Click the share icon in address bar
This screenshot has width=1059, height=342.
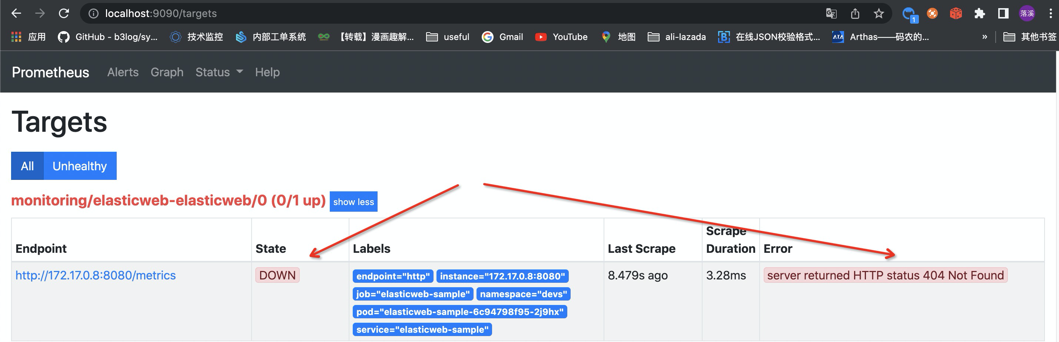855,13
